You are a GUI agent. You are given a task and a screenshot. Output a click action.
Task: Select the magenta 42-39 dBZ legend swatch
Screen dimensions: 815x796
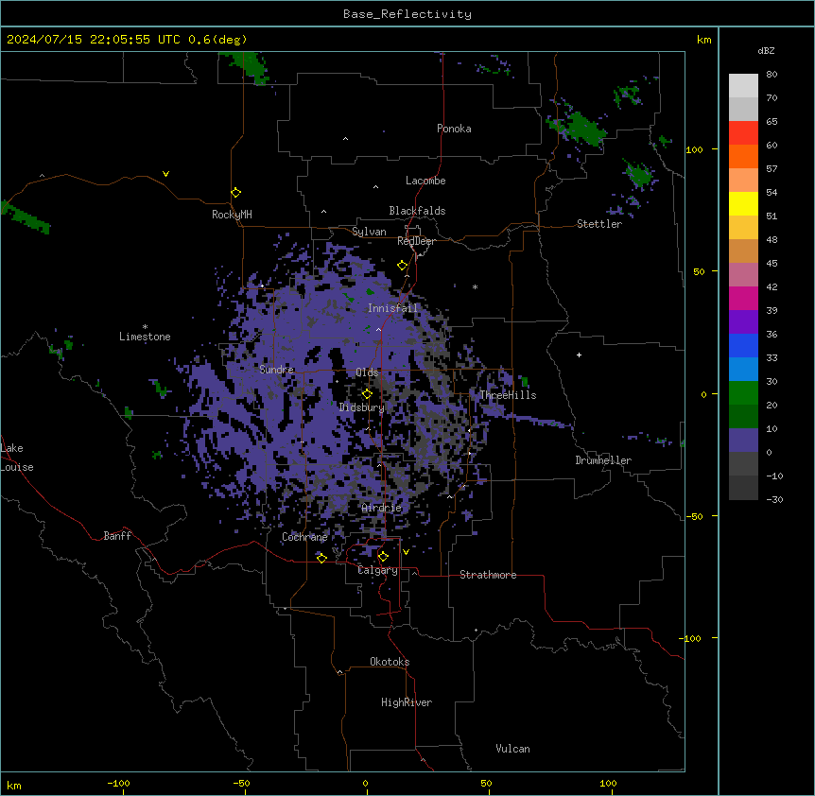743,298
